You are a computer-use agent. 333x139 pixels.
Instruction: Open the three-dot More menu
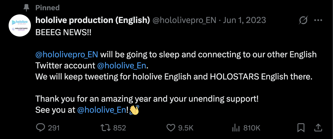318,20
